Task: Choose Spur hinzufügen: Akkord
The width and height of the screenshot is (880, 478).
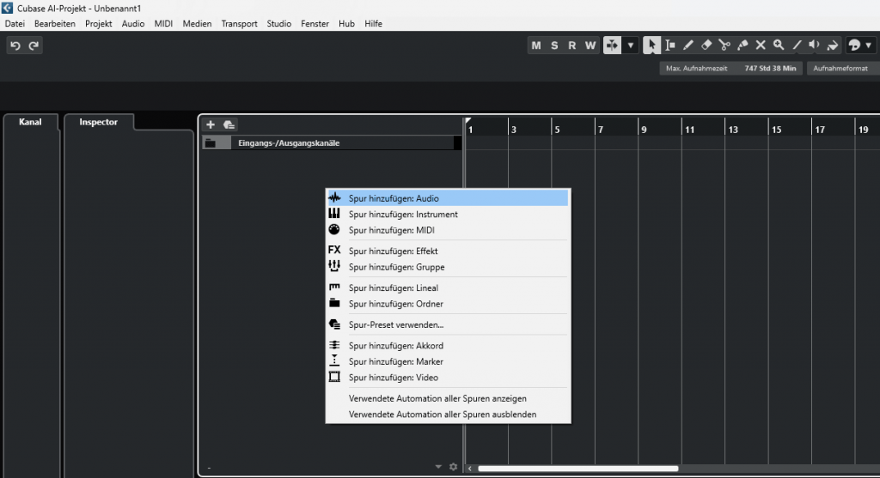Action: coord(448,346)
